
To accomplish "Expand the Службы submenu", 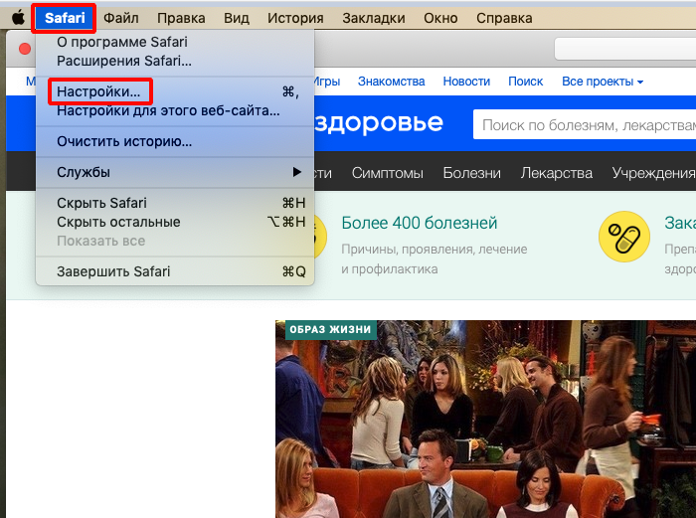I will pyautogui.click(x=175, y=172).
